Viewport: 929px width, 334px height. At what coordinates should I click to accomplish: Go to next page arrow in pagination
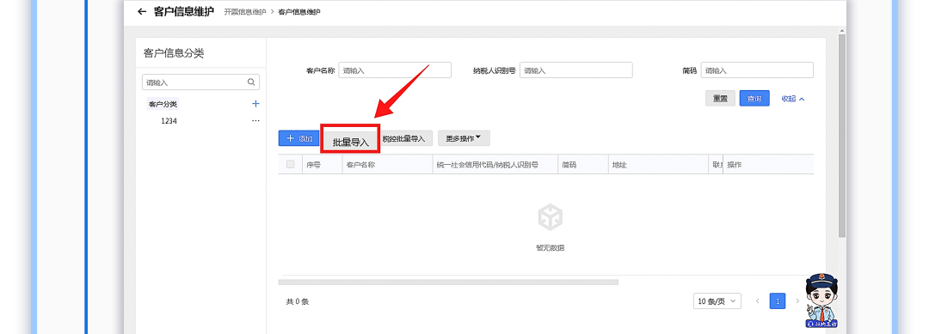pos(797,301)
